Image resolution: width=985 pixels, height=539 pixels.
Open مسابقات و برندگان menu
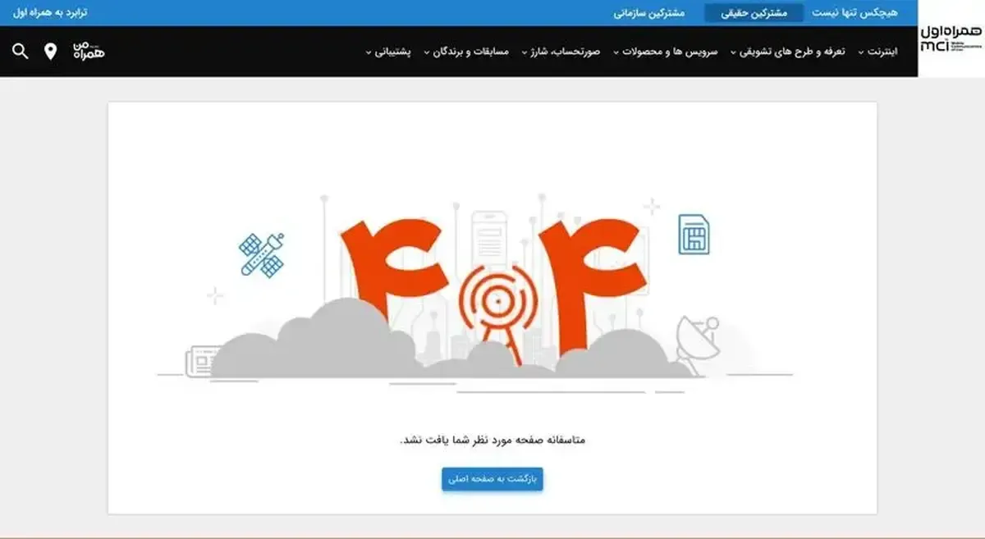(465, 52)
